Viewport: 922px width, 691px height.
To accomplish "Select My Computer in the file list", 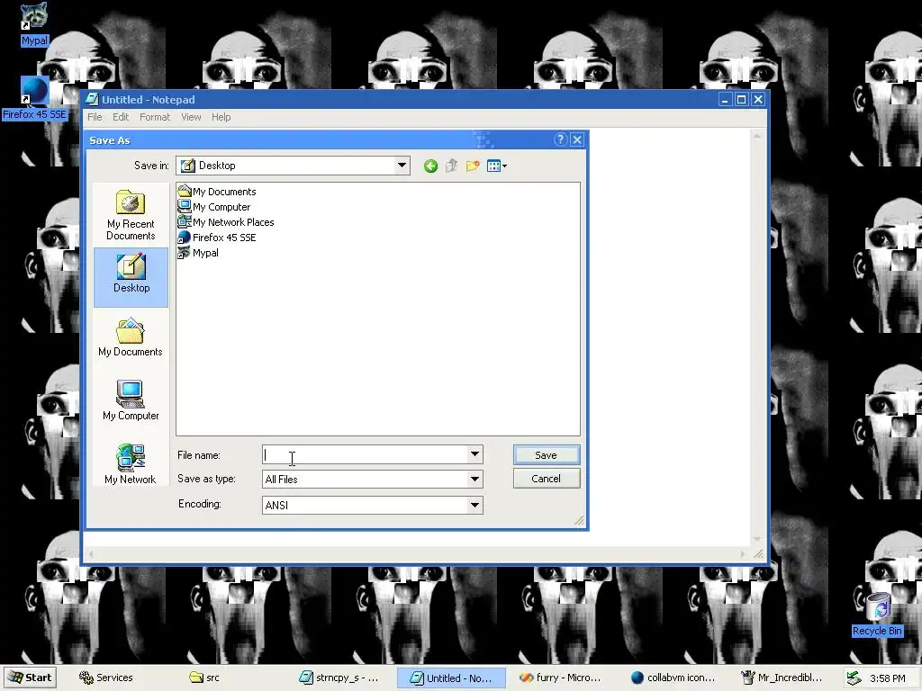I will 214,207.
